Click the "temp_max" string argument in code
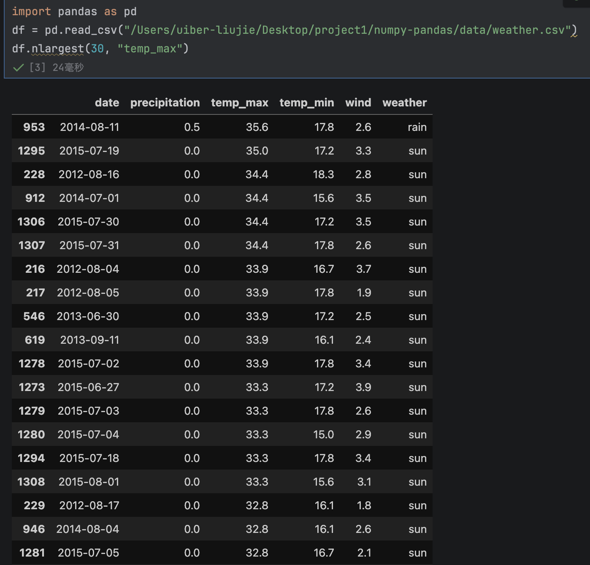590x565 pixels. point(150,49)
